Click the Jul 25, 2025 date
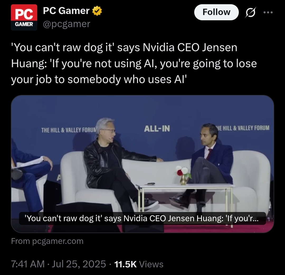285x275 pixels. pyautogui.click(x=79, y=264)
